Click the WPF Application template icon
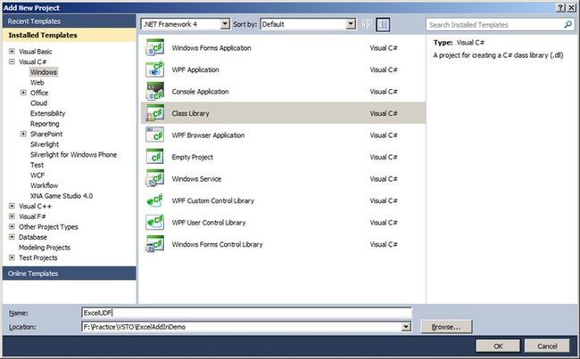 (x=155, y=69)
